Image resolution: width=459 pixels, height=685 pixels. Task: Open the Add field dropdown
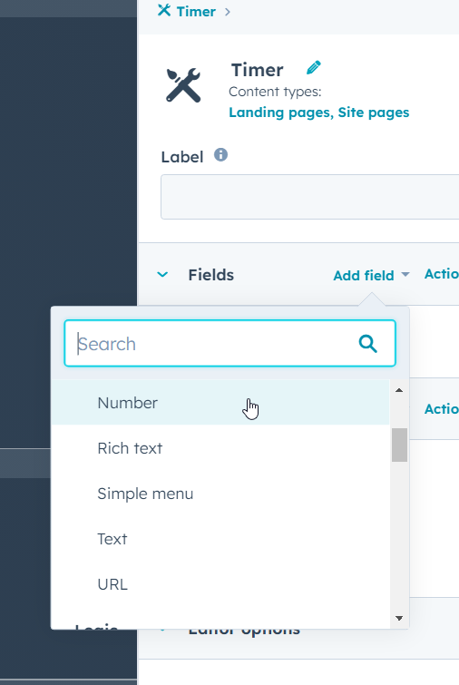(x=371, y=275)
